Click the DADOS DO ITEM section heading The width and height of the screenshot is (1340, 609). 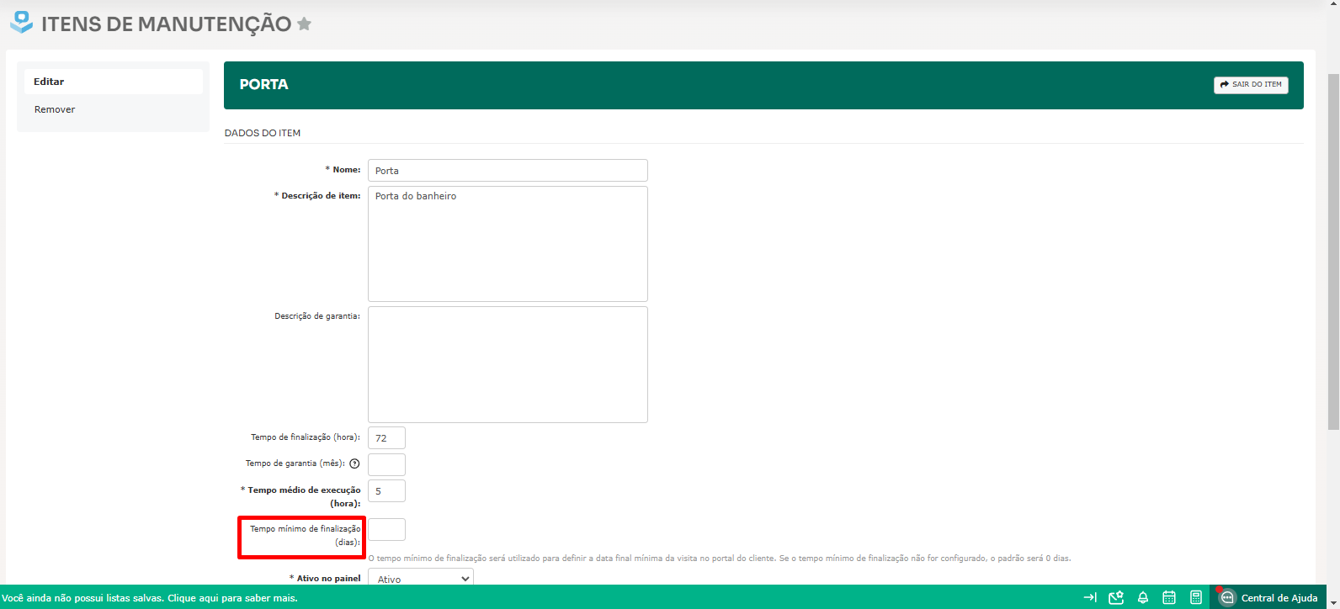pyautogui.click(x=263, y=133)
